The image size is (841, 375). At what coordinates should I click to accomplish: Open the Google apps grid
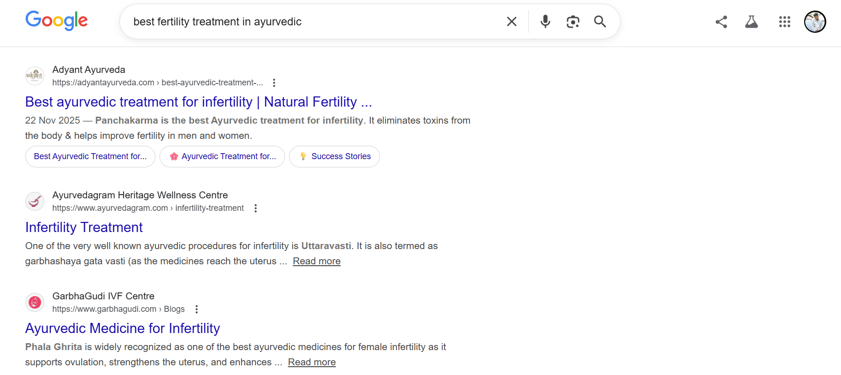785,22
